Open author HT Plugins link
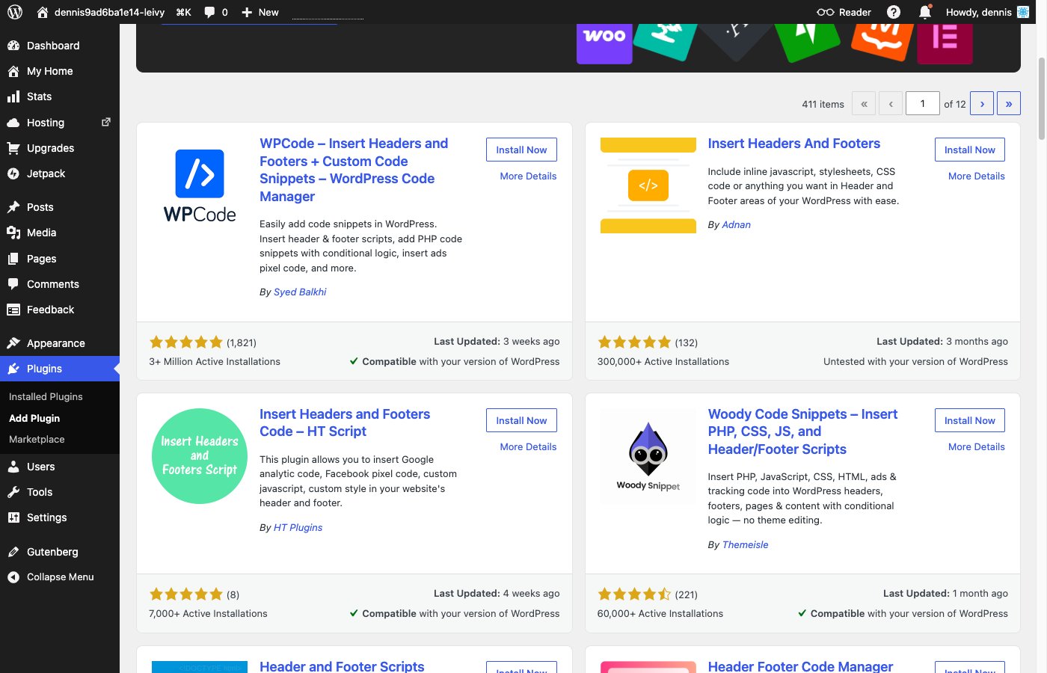The height and width of the screenshot is (673, 1047). pos(298,527)
